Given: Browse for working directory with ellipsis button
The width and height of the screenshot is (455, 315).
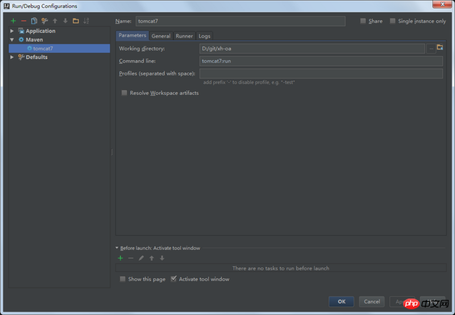Looking at the screenshot, I should (431, 49).
